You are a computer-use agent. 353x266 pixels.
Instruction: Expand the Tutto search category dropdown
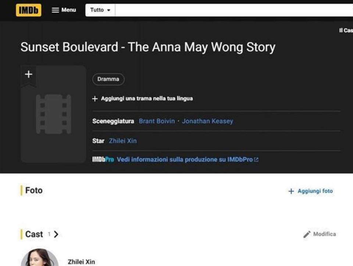tap(100, 10)
